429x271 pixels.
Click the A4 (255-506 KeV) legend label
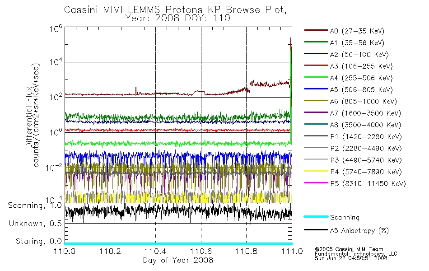pos(361,78)
